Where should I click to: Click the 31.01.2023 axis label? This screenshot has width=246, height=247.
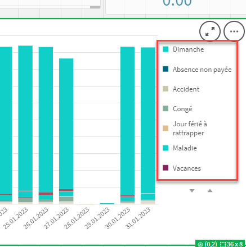(x=138, y=218)
